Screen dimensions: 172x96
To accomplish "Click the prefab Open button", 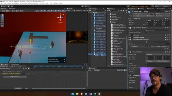I will click(x=138, y=16).
